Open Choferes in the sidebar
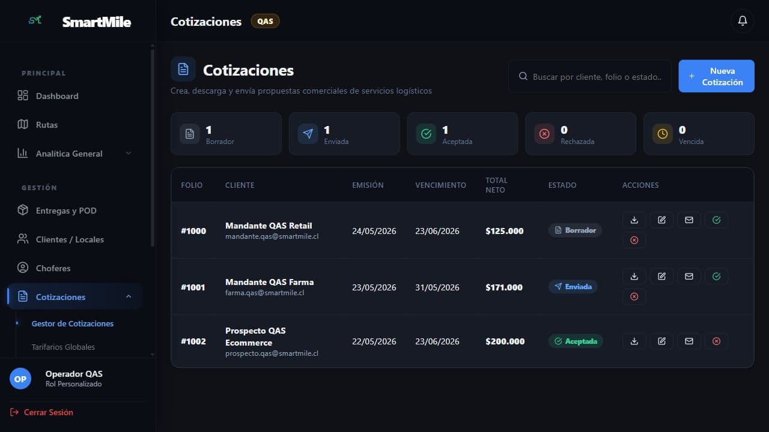This screenshot has height=432, width=769. (x=74, y=268)
